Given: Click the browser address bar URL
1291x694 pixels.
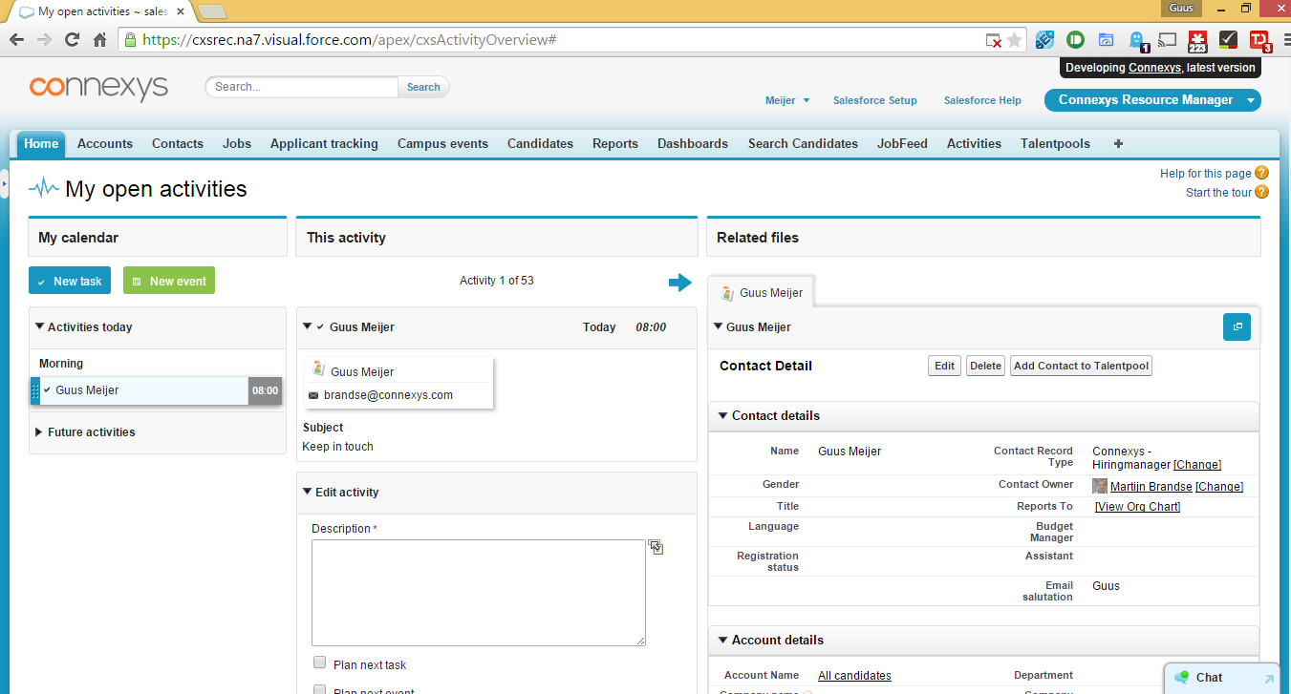Looking at the screenshot, I should tap(349, 40).
